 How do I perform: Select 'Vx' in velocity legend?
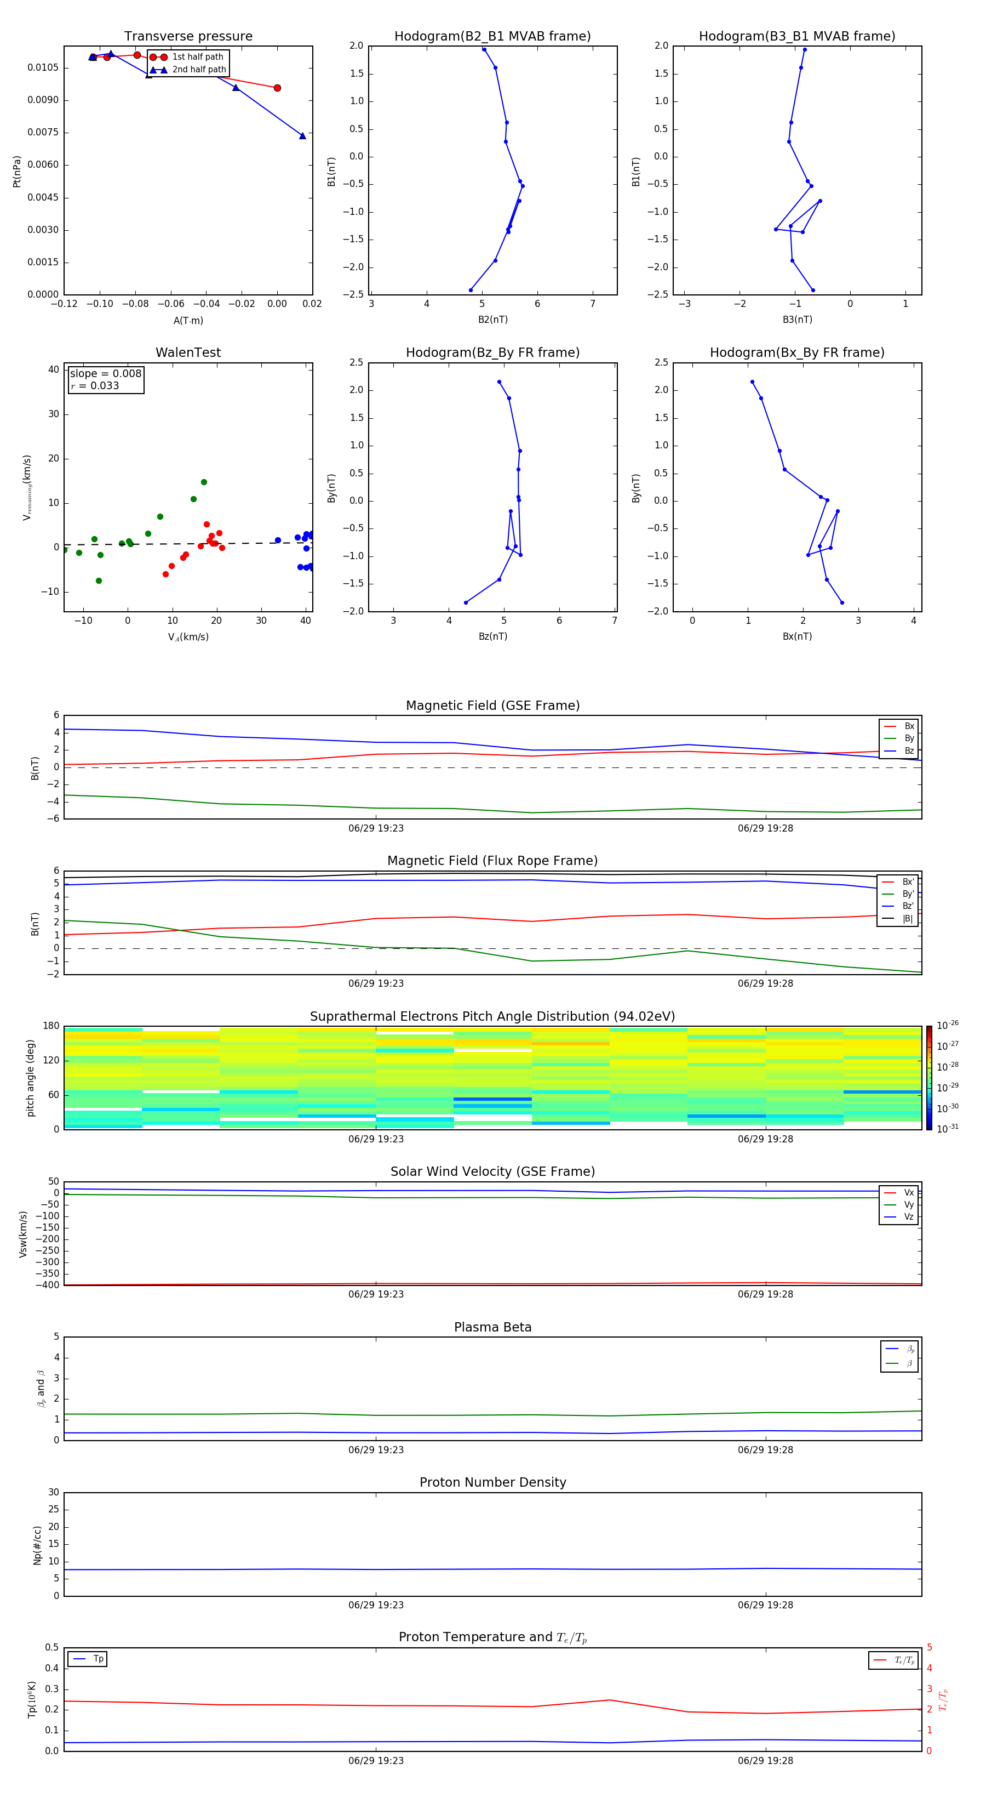click(899, 1192)
